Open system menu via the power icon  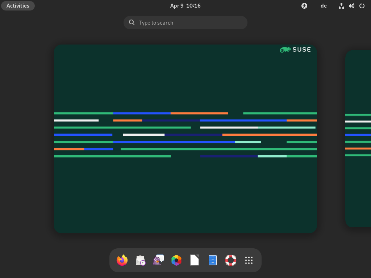[362, 6]
